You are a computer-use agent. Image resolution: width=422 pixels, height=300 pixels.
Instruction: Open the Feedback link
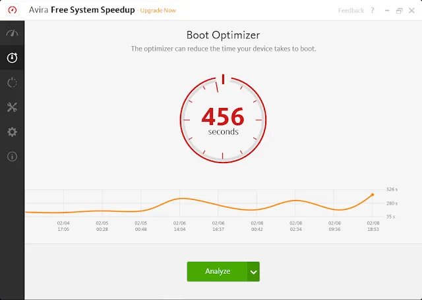pyautogui.click(x=351, y=11)
